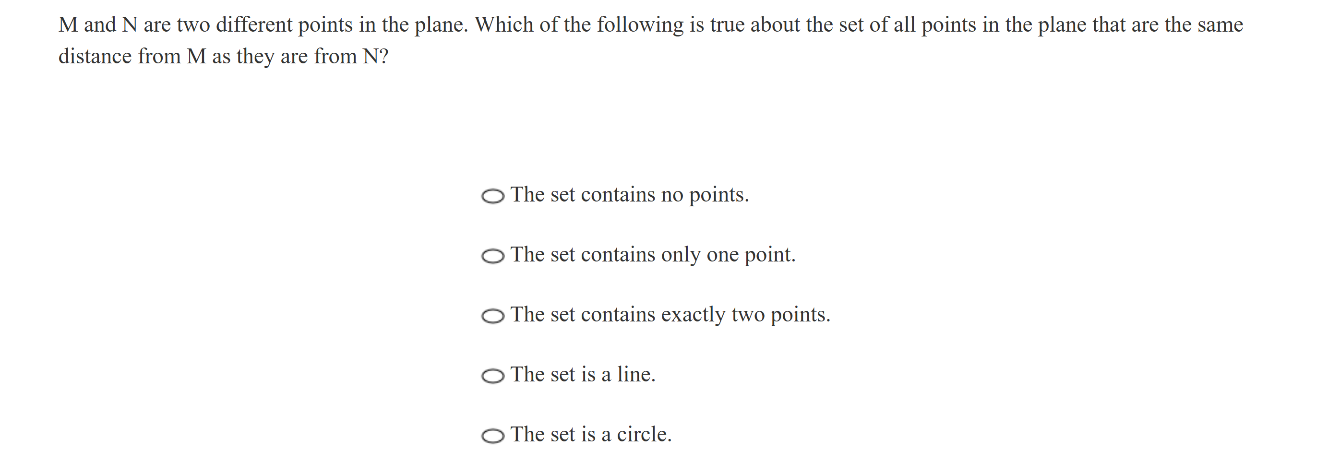
Task: Click the "The set is a circle." answer text
Action: (x=591, y=435)
